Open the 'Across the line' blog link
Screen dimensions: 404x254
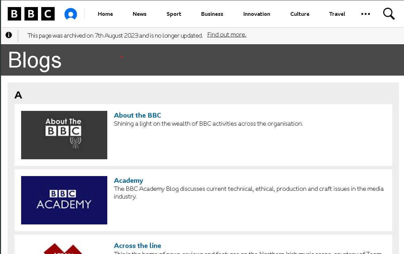coord(137,246)
